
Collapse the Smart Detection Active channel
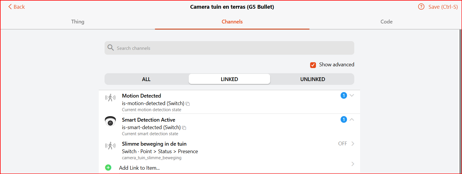point(352,119)
